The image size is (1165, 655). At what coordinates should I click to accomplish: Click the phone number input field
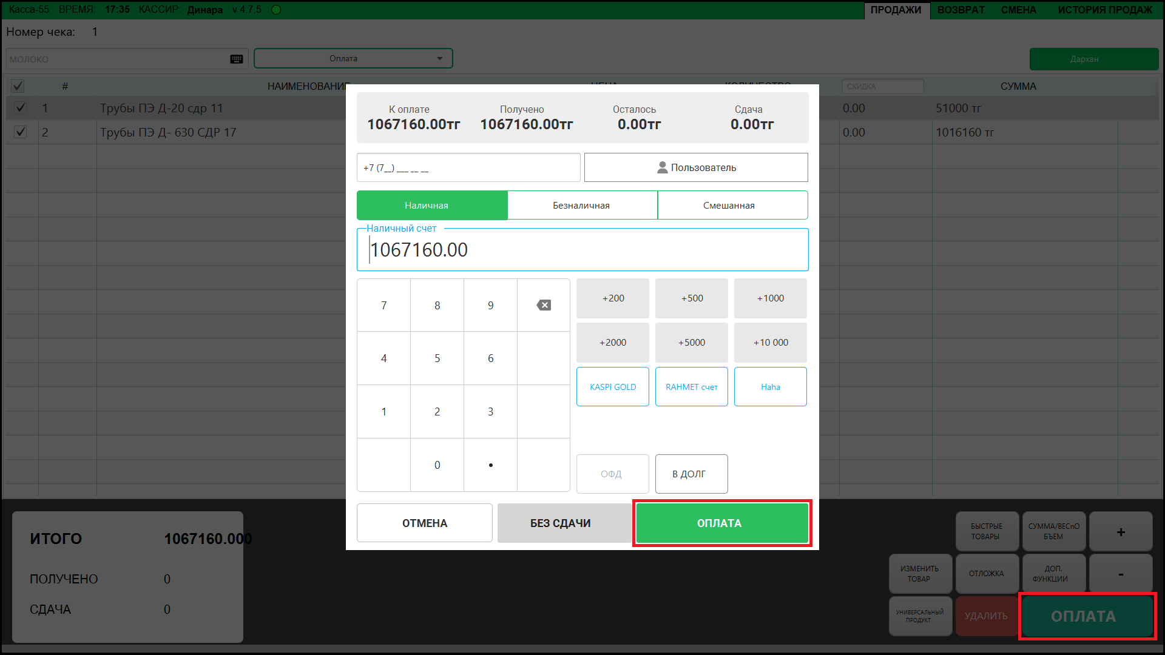pos(468,168)
